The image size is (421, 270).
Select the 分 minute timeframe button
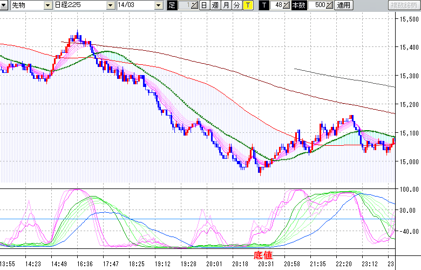(236, 5)
